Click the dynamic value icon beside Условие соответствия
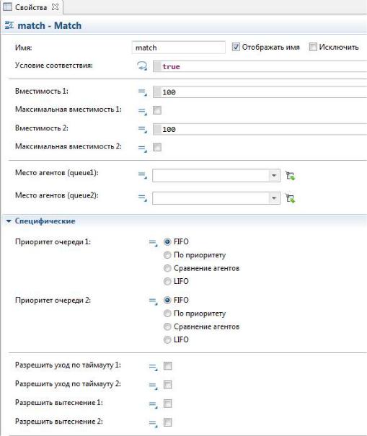This screenshot has height=436, width=367. (142, 66)
